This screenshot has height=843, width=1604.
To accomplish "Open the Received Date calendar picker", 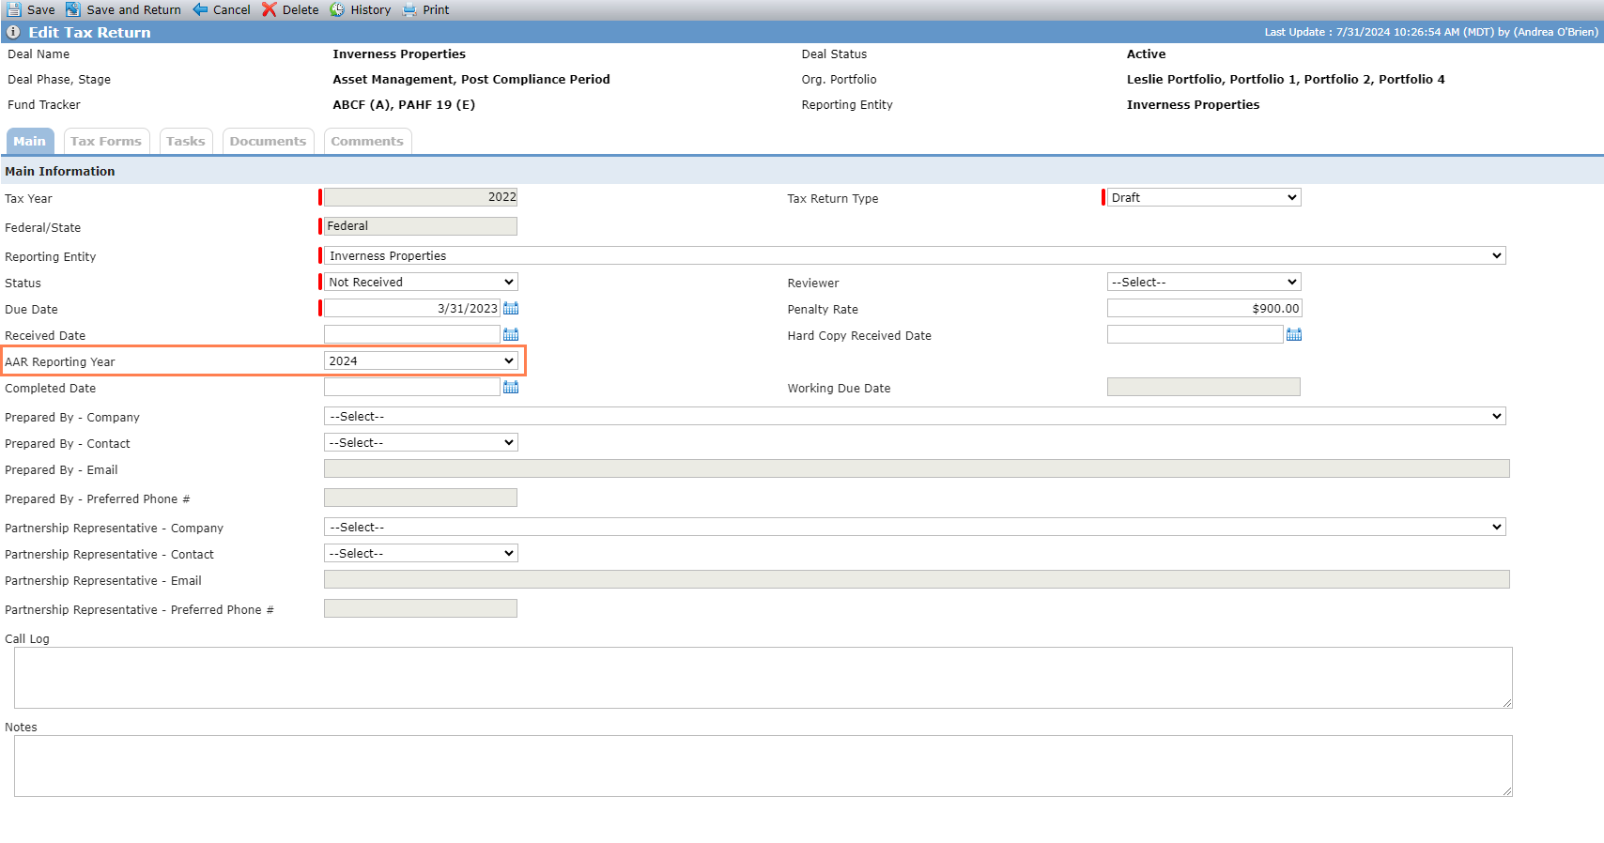I will [511, 334].
